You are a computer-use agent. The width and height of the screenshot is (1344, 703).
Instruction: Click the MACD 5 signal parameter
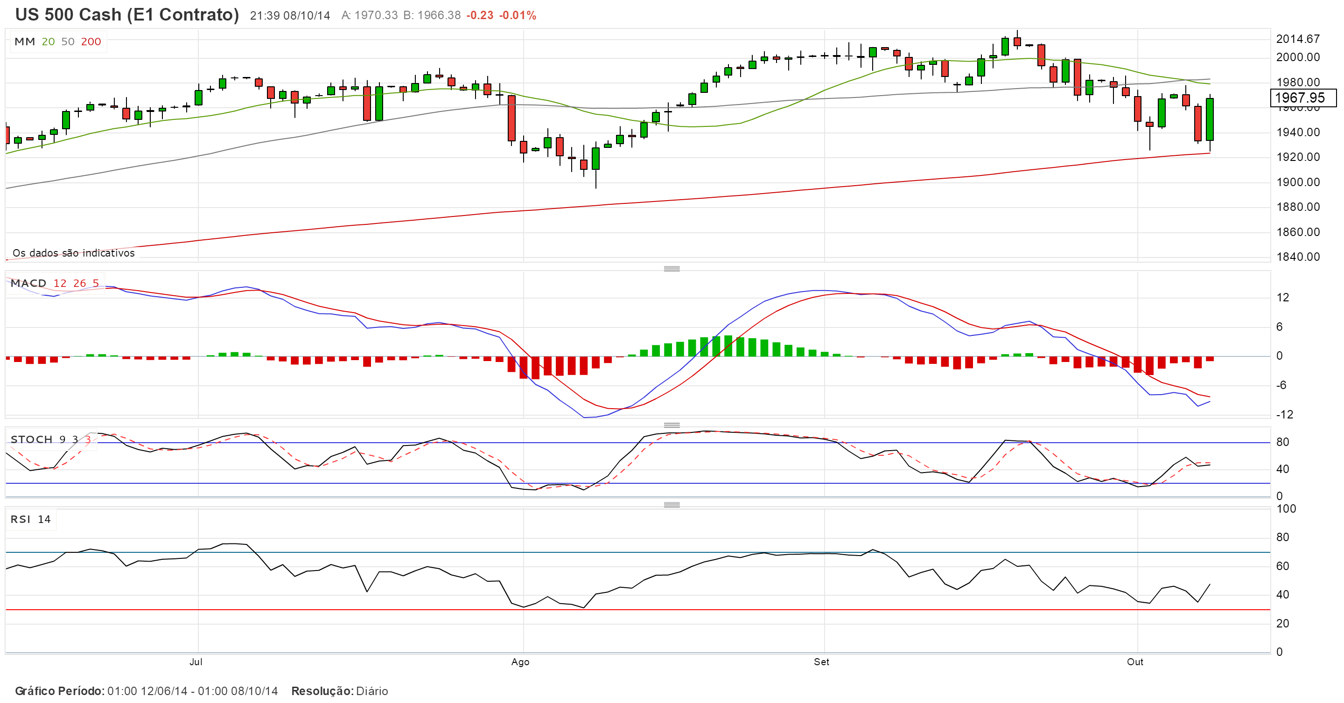point(96,283)
